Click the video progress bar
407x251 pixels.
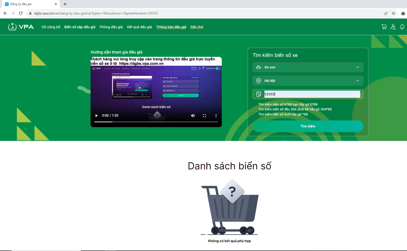[156, 122]
